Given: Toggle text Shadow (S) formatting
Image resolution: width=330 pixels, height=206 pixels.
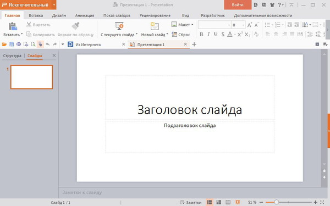Looking at the screenshot, I should 223,34.
